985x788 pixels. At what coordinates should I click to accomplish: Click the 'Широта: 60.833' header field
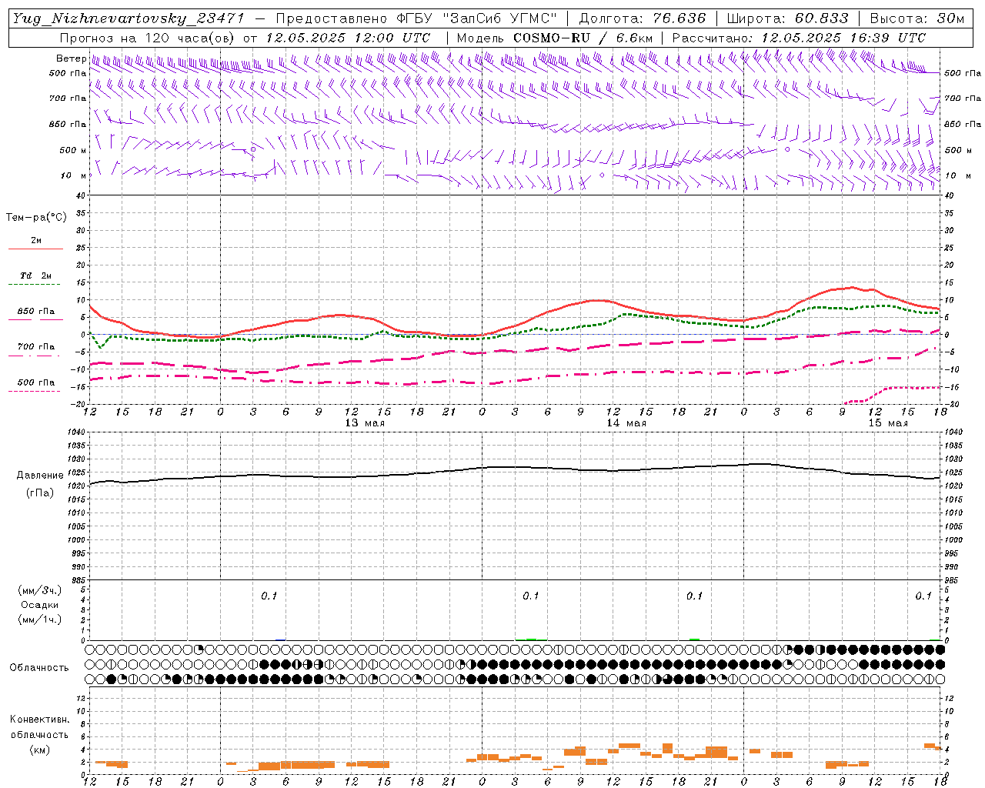(787, 18)
